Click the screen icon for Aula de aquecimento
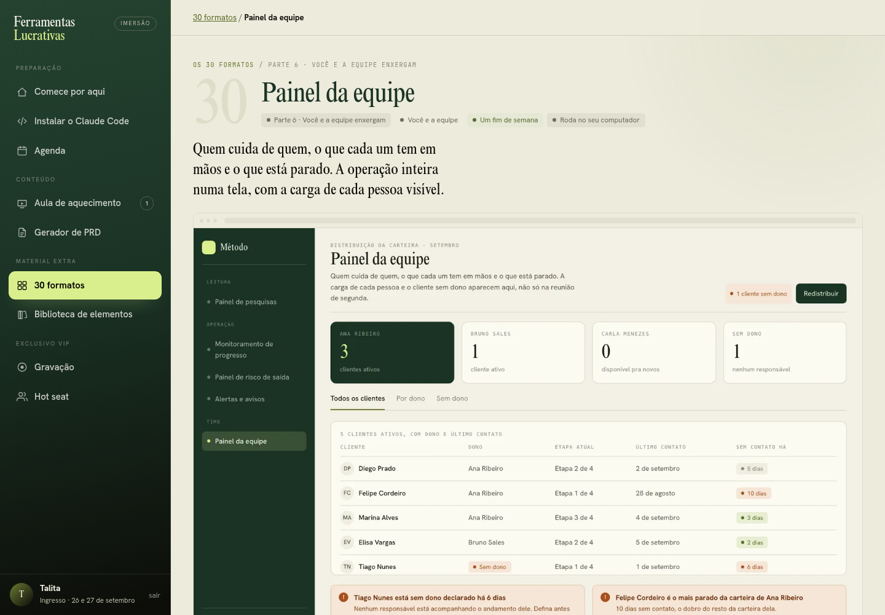The height and width of the screenshot is (615, 885). pos(22,203)
